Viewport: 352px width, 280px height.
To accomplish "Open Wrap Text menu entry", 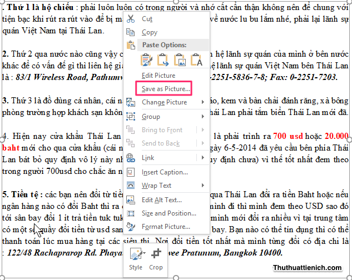I will pos(156,186).
